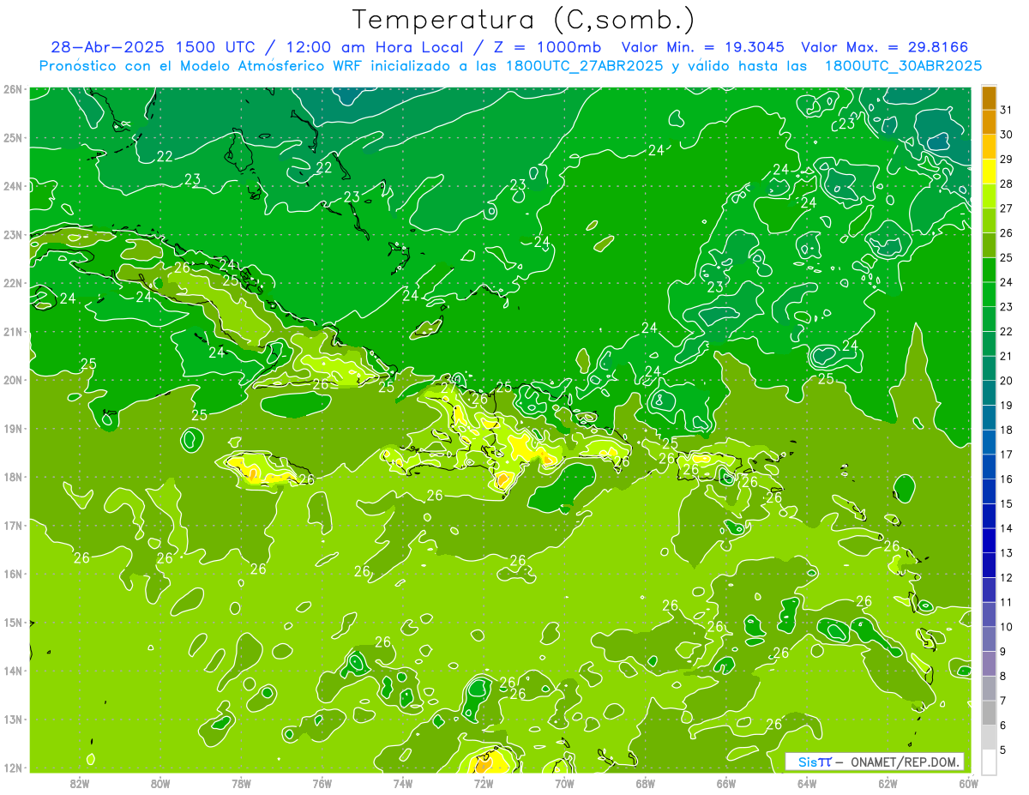
Task: Click the 18N latitude axis label
Action: 12,477
